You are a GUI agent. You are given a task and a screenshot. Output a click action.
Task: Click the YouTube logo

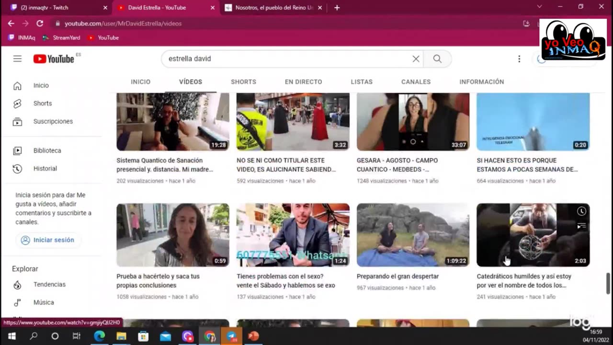54,58
